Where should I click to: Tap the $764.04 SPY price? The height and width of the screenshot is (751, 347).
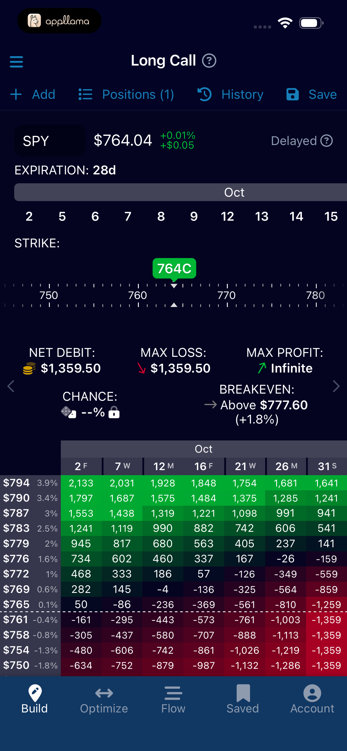123,140
